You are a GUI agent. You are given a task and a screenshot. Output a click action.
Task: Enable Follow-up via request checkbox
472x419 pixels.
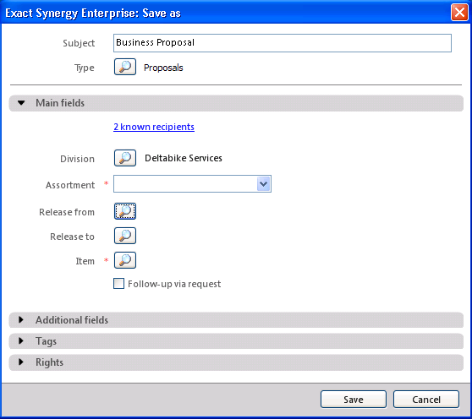(x=118, y=284)
